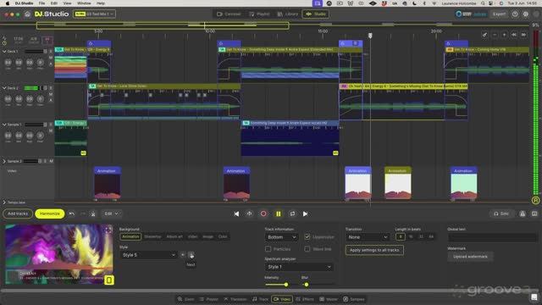The image size is (542, 305).
Task: Open the mix name dropdown next to logo
Action: pos(94,14)
